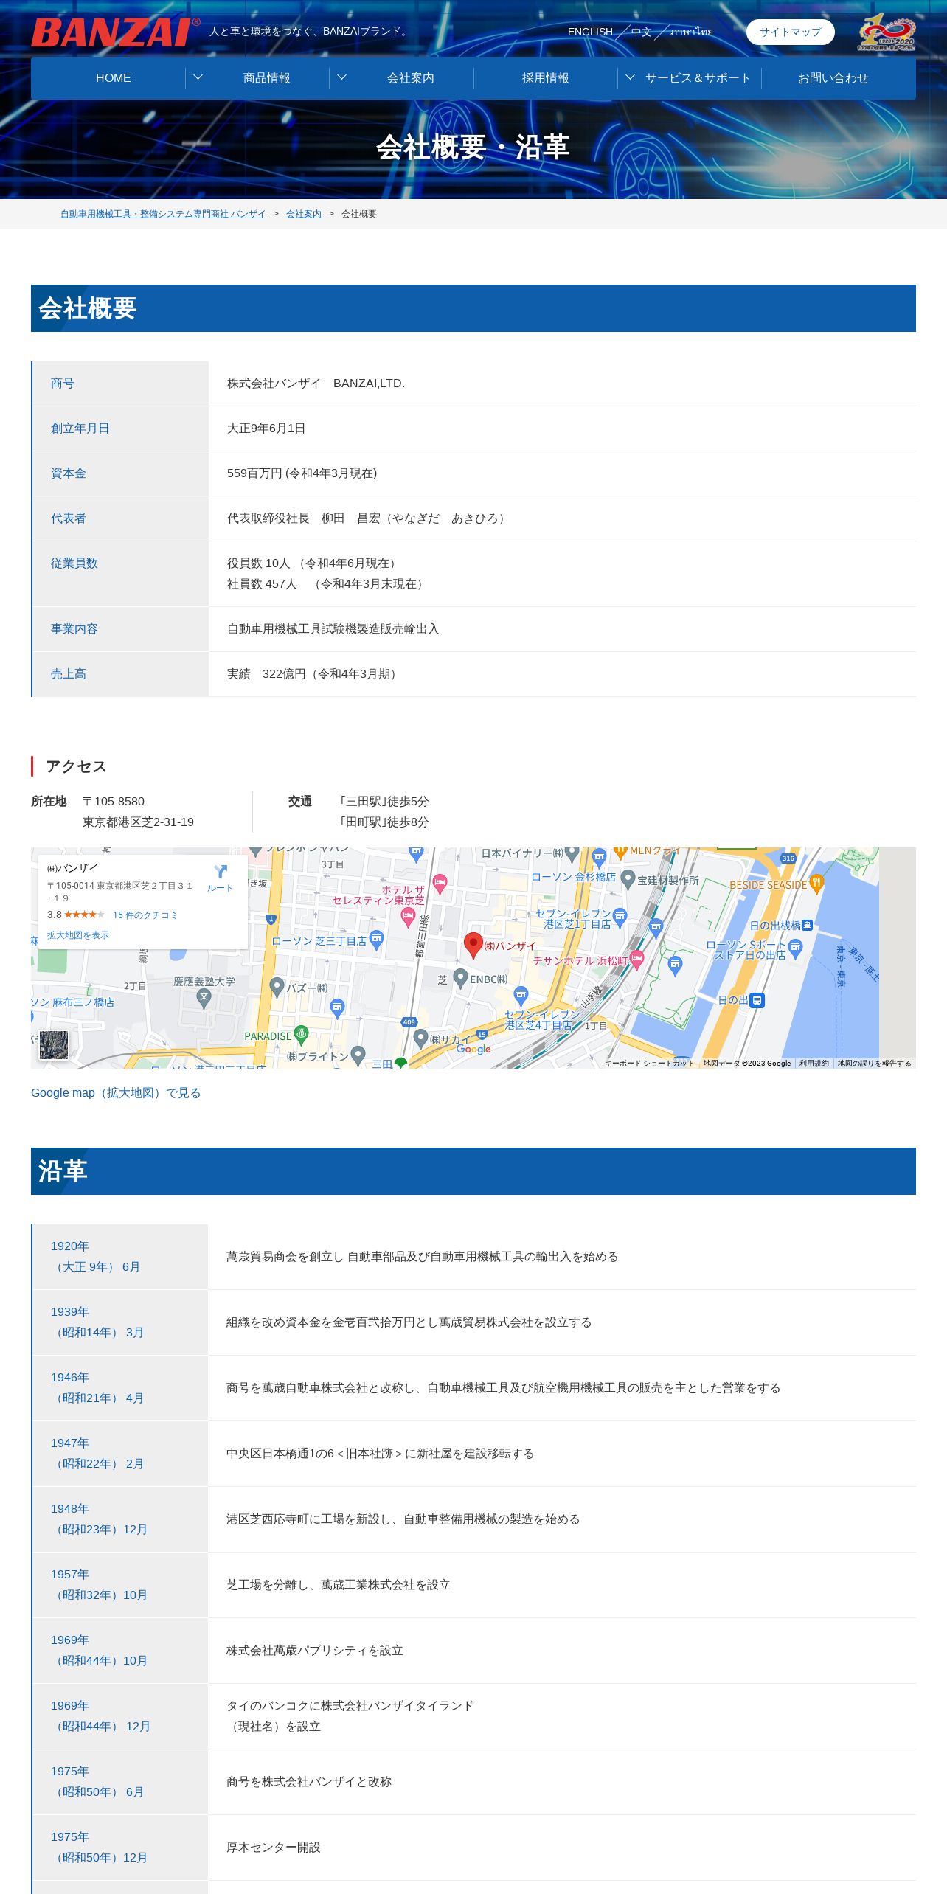Open breadcrumb link 自動車用機械工具・整備システム専門商社 バンザイ

tap(163, 214)
